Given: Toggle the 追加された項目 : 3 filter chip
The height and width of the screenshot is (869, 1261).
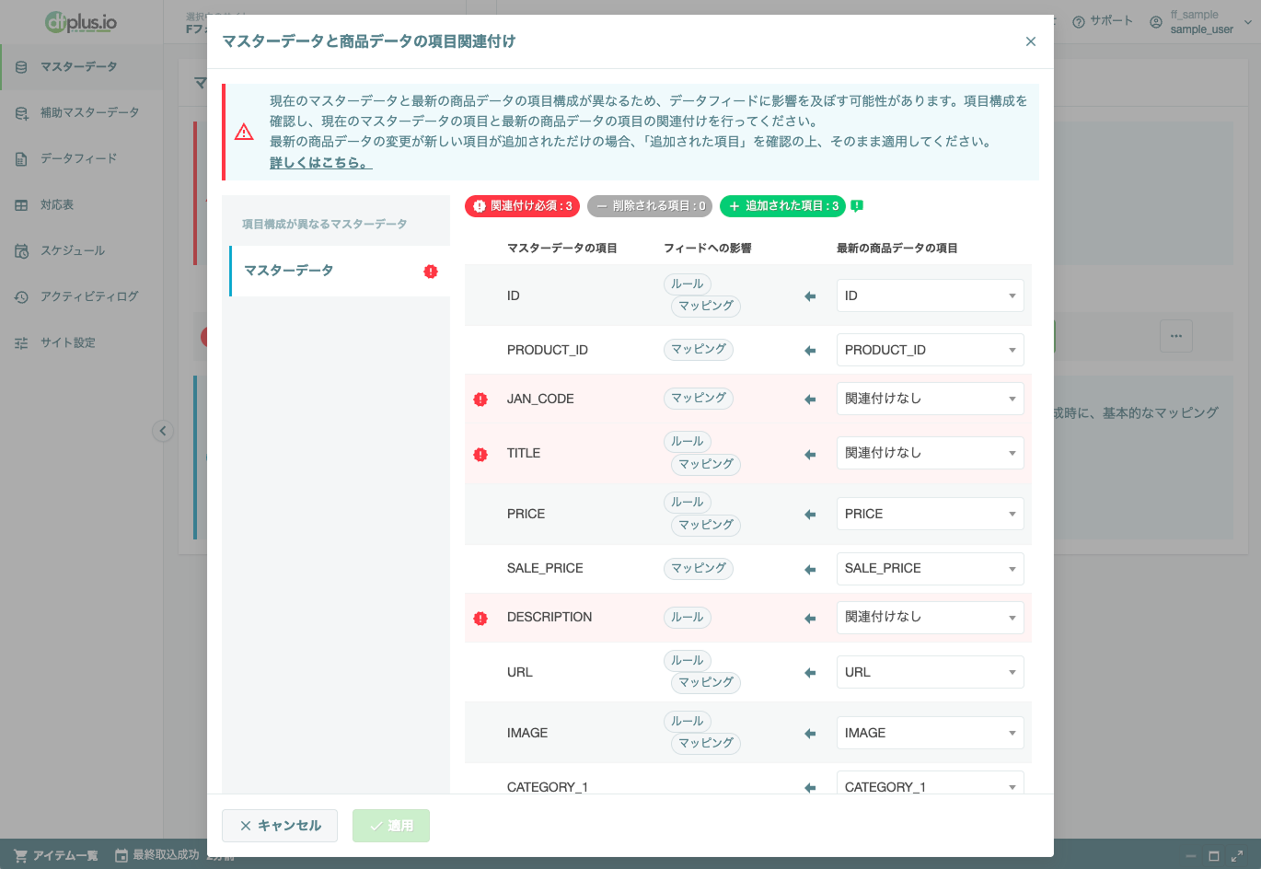Looking at the screenshot, I should tap(782, 206).
